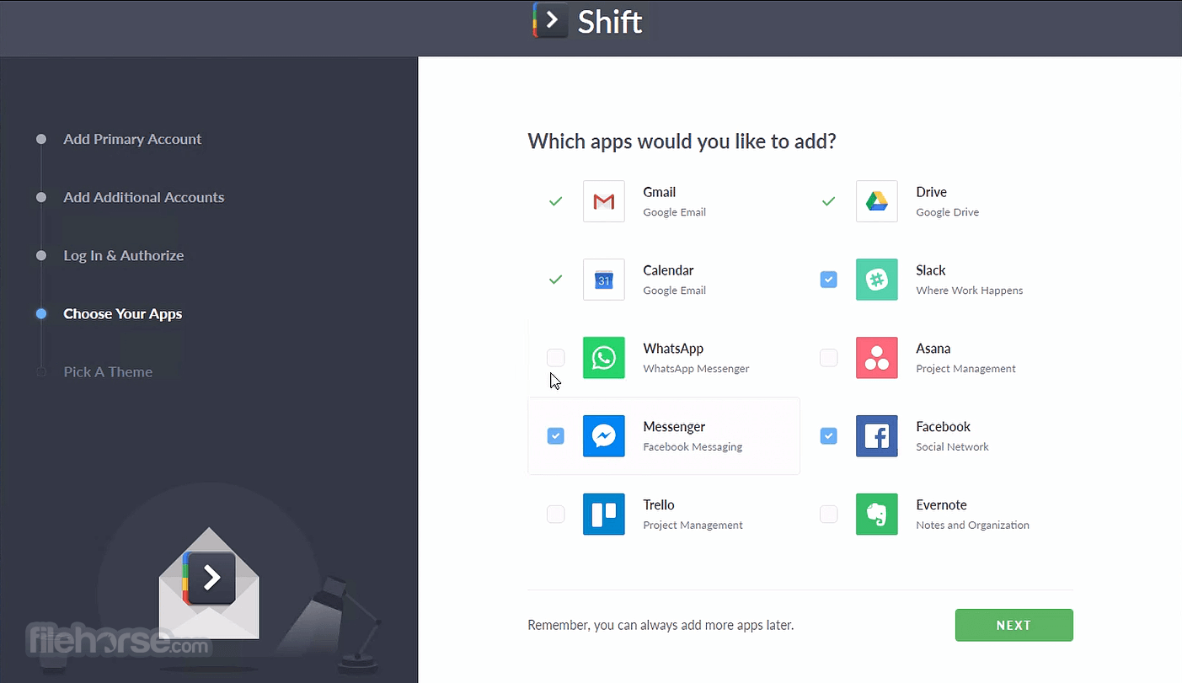Screen dimensions: 1182x683
Task: Click the step dot beside Log In & Authorize
Action: click(x=41, y=256)
